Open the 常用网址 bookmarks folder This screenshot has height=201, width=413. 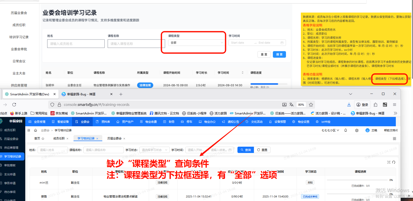[39, 113]
